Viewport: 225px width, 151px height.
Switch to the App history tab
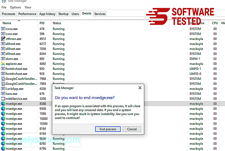47,14
